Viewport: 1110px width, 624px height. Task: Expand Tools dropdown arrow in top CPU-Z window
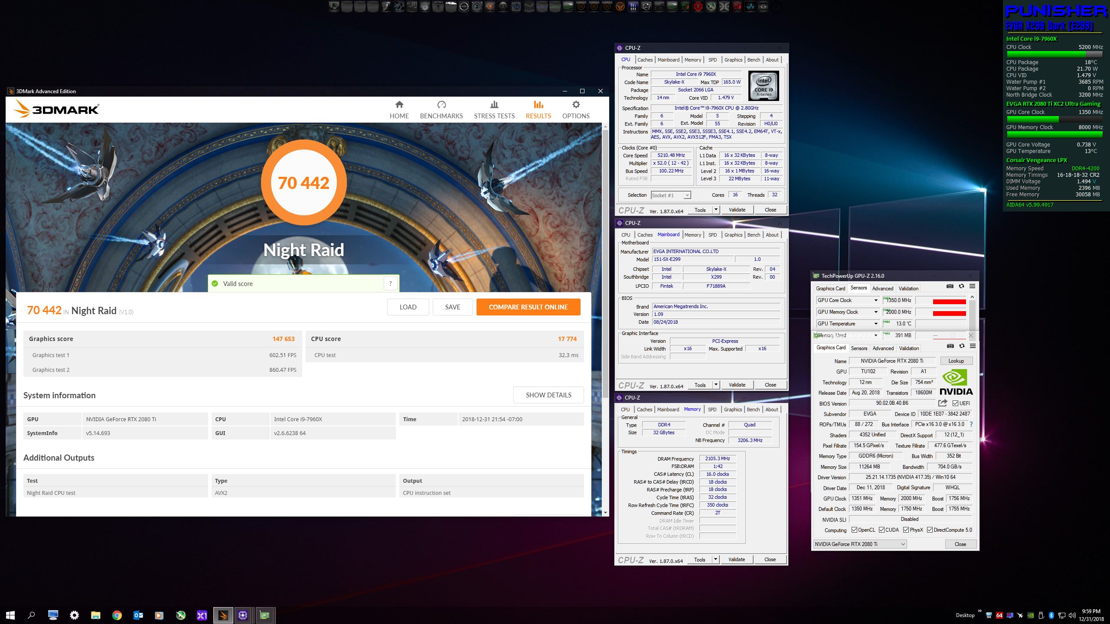tap(716, 210)
